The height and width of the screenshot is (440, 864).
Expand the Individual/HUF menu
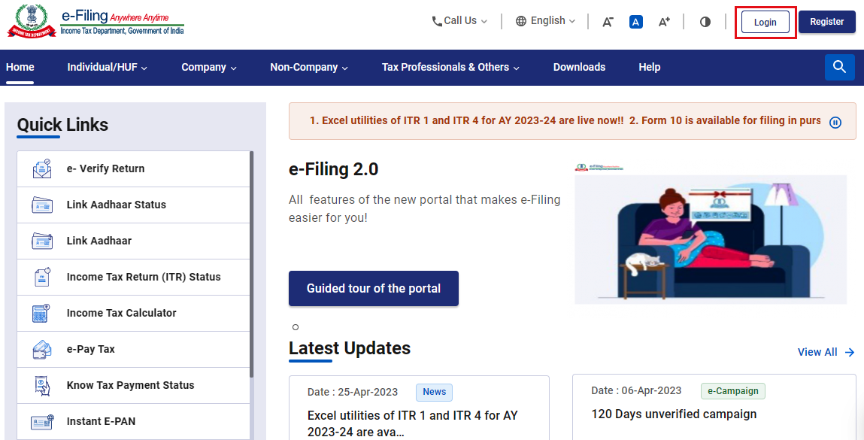(x=107, y=67)
